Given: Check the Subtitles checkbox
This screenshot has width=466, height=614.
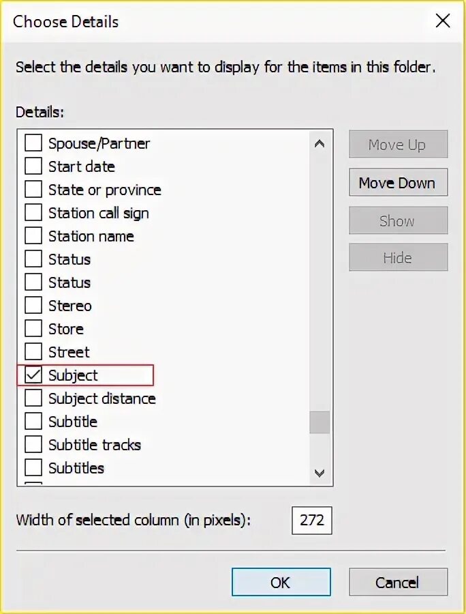Looking at the screenshot, I should 33,467.
